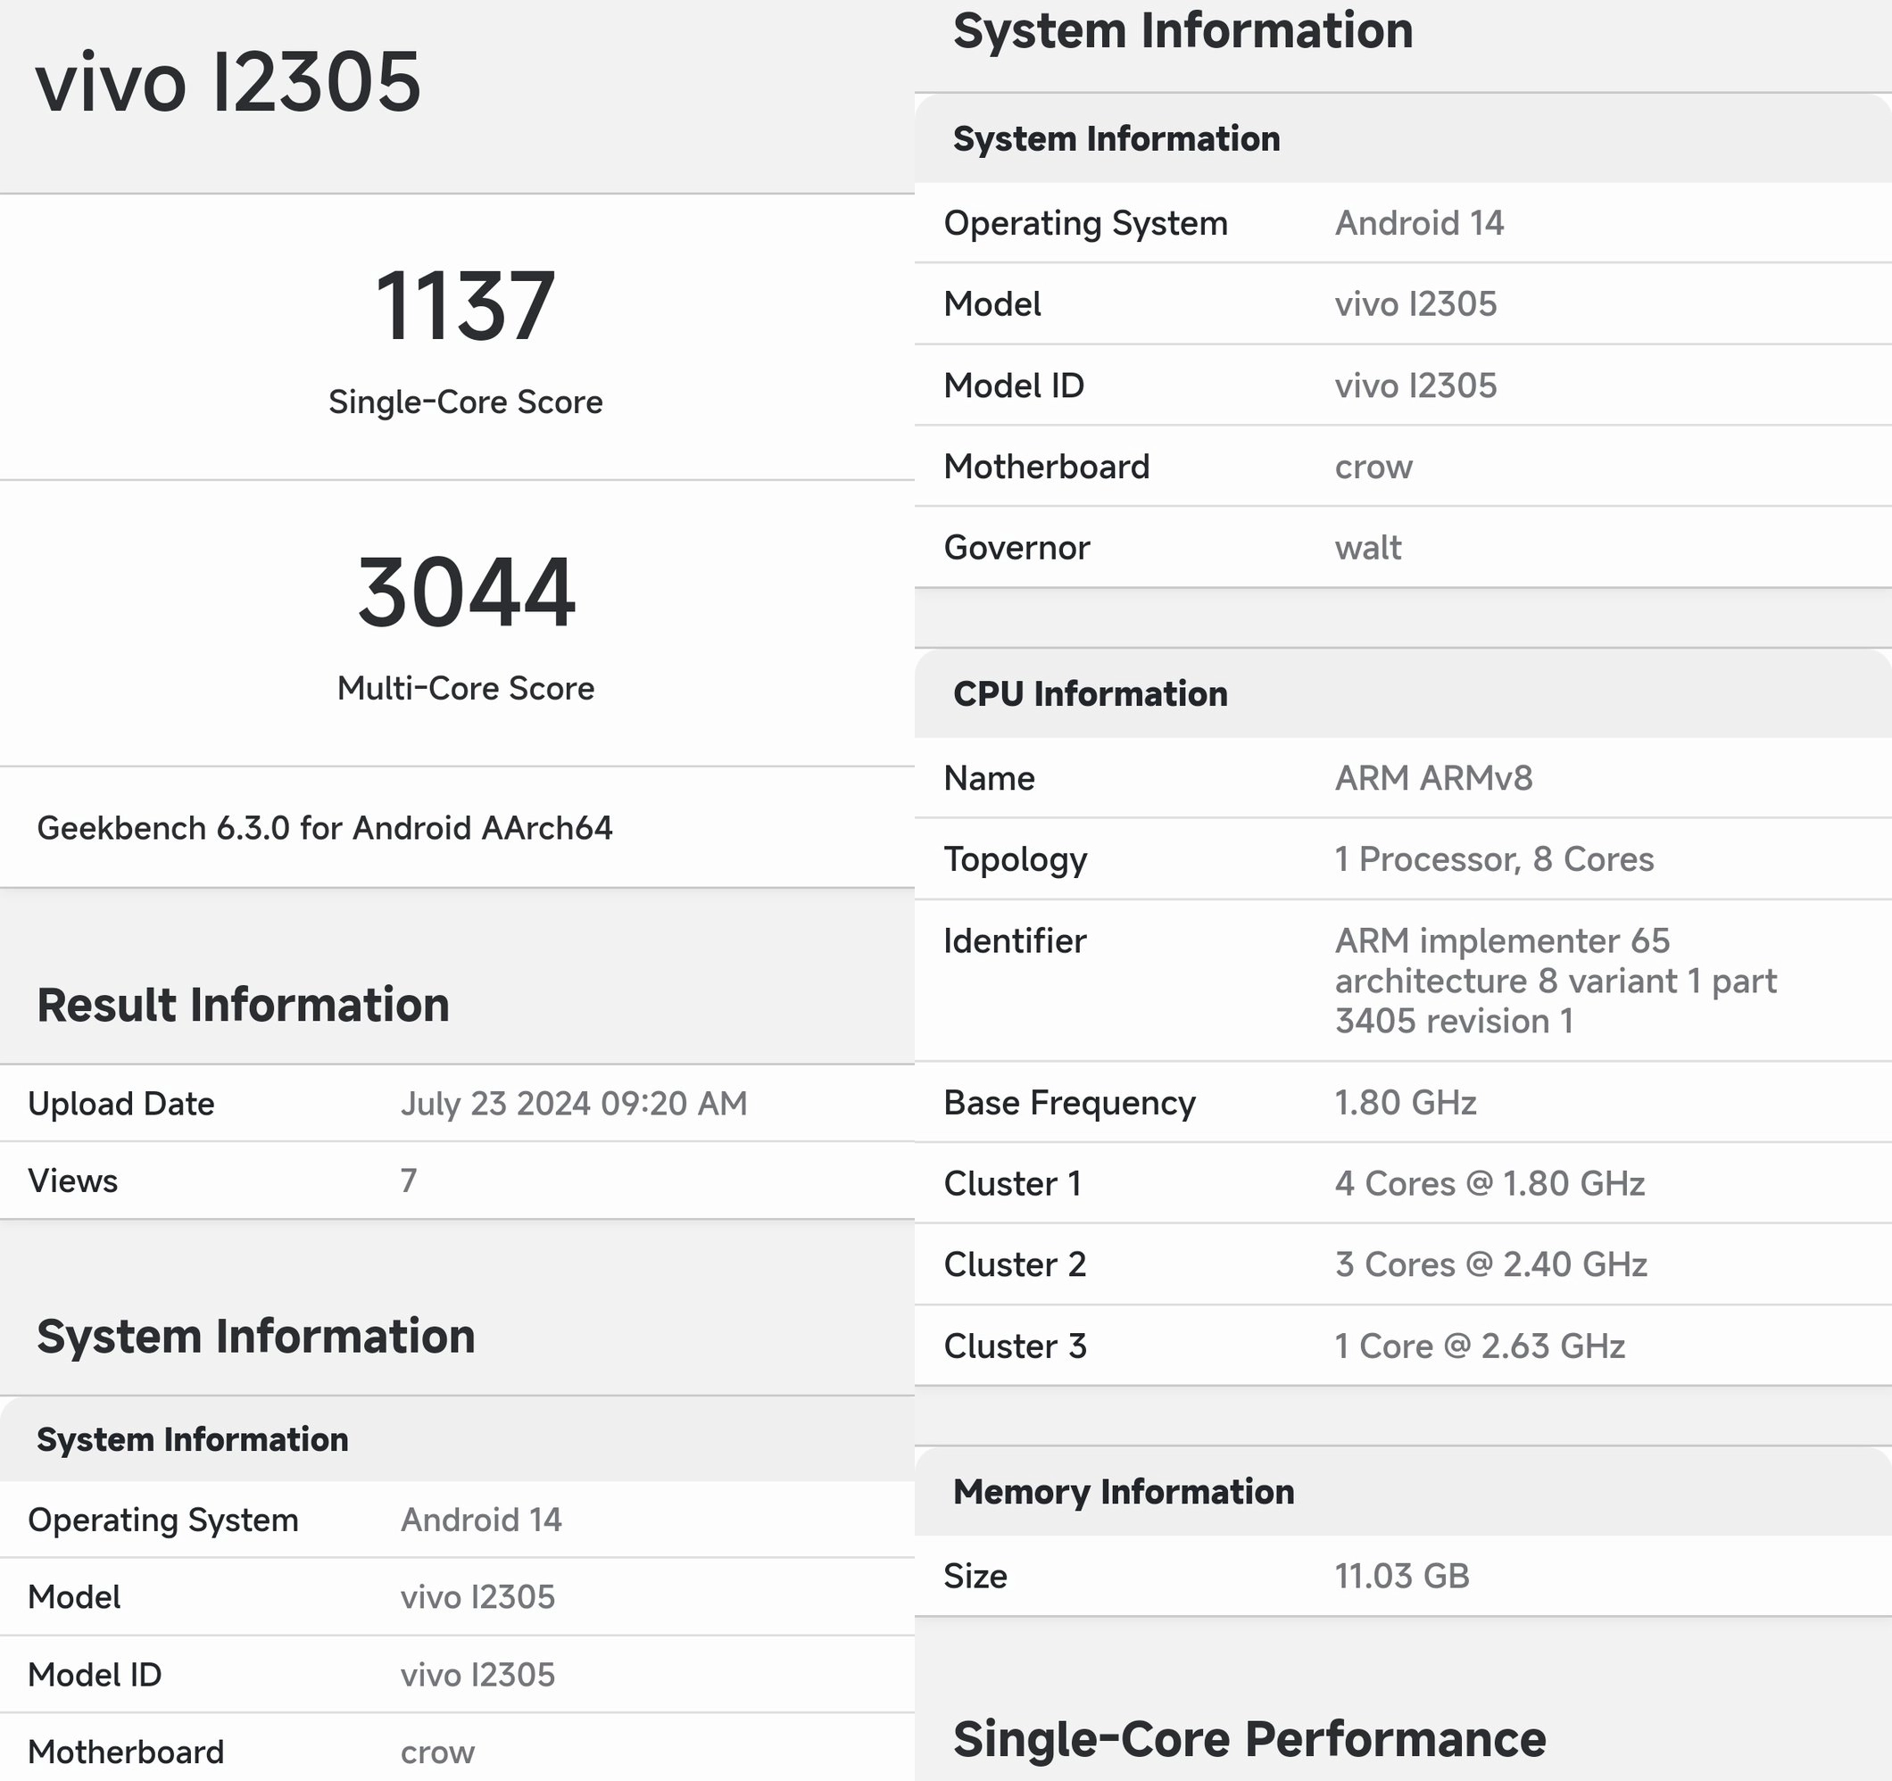Click the right panel Motherboard label
The image size is (1892, 1781).
1046,468
